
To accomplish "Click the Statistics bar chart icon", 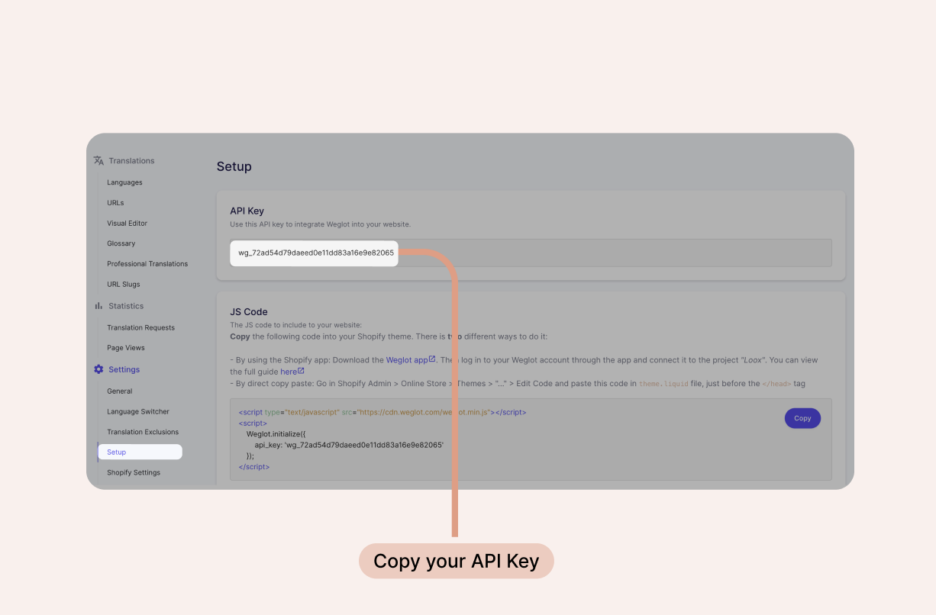I will pos(98,306).
